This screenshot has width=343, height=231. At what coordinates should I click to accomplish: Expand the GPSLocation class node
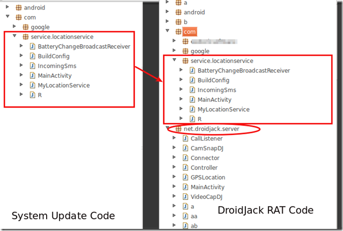click(x=174, y=176)
